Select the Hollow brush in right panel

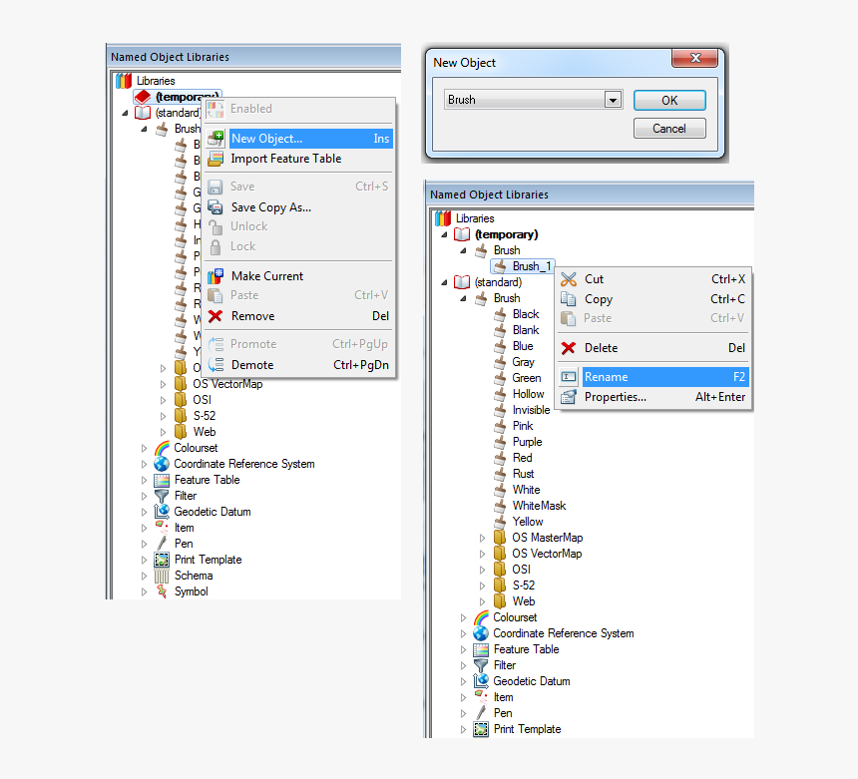click(528, 394)
